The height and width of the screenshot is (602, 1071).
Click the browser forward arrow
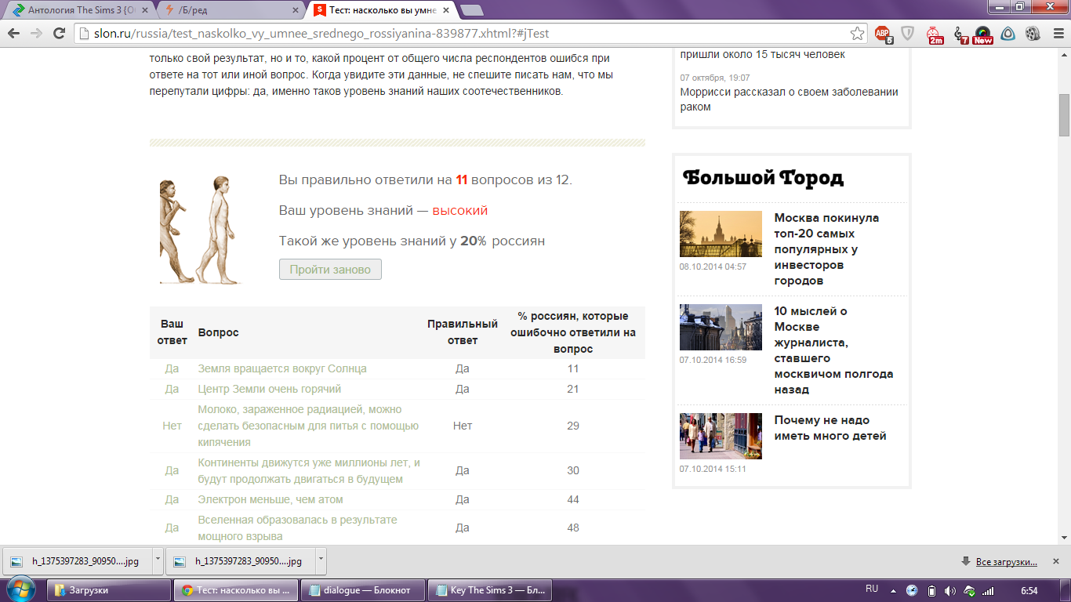[36, 34]
